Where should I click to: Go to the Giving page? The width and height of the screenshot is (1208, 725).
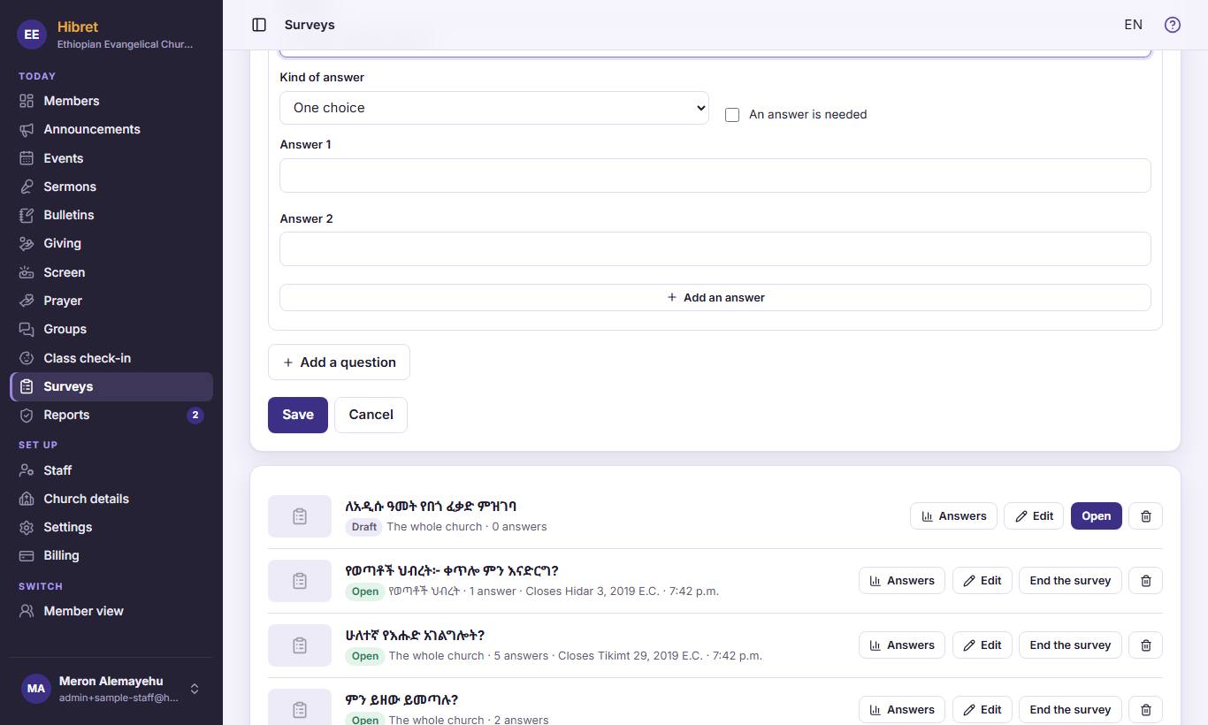(x=111, y=243)
